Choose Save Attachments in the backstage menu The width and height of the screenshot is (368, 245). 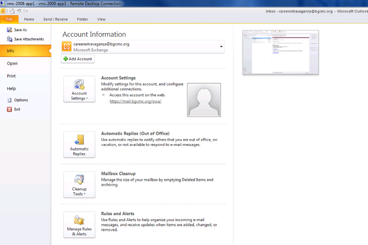click(x=29, y=39)
